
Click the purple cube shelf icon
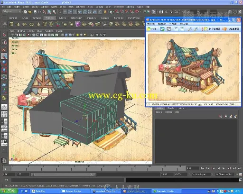pos(77,24)
